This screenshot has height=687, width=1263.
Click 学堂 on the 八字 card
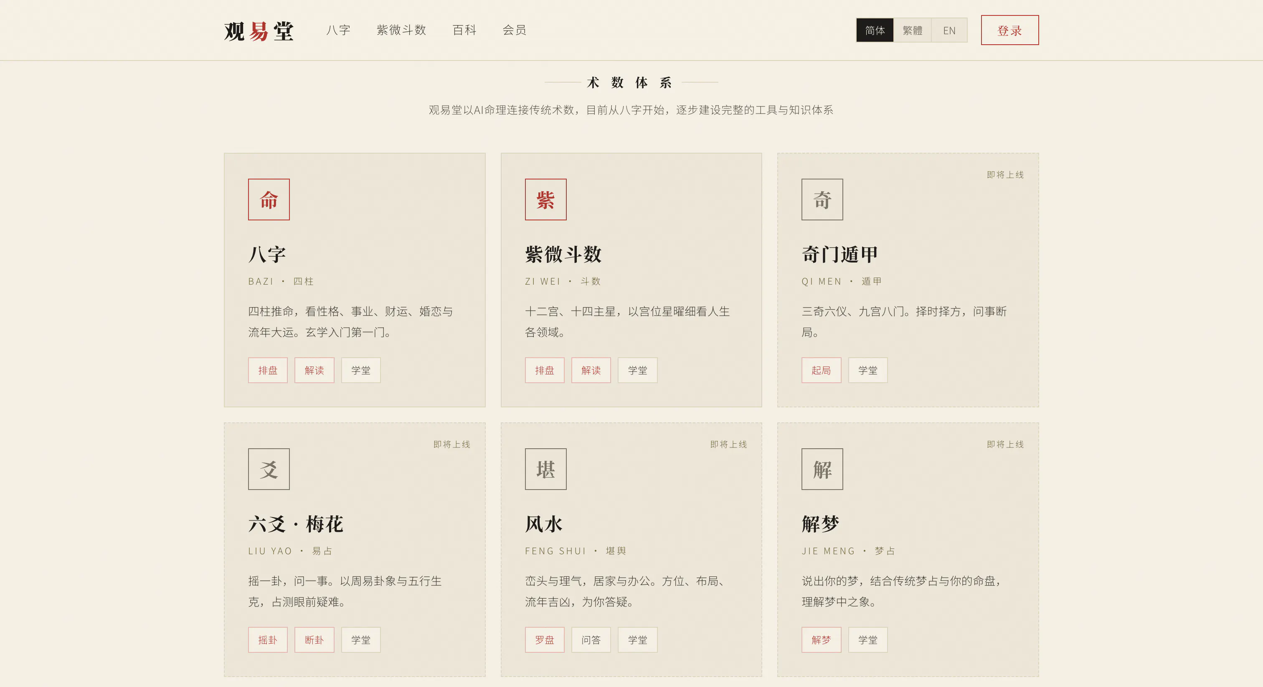point(361,371)
